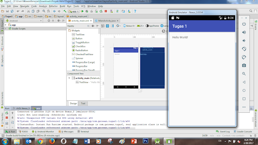The image size is (258, 145).
Task: Click the Cut scissors icon
Action: point(29,11)
